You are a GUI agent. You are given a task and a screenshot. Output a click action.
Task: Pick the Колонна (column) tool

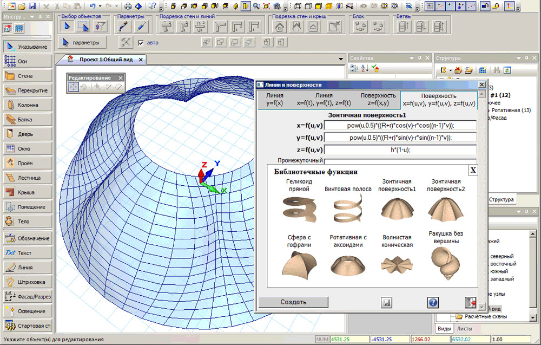point(27,105)
